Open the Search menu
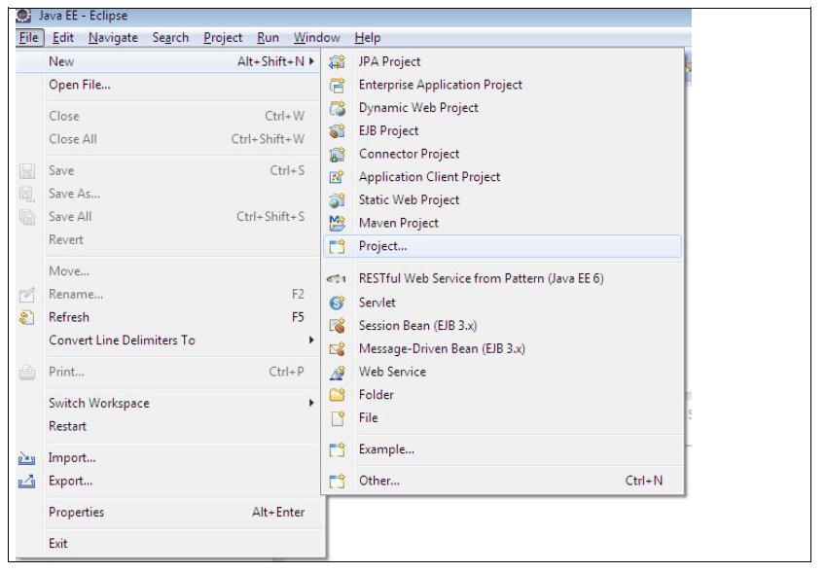Viewport: 826px width, 573px height. [x=170, y=38]
